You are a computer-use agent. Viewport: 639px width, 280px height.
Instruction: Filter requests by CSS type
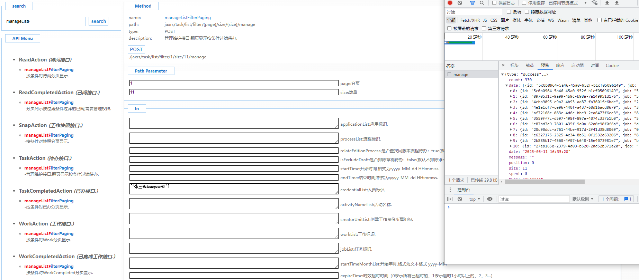(494, 20)
